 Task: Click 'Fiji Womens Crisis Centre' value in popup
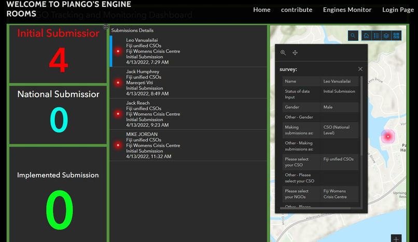(335, 194)
